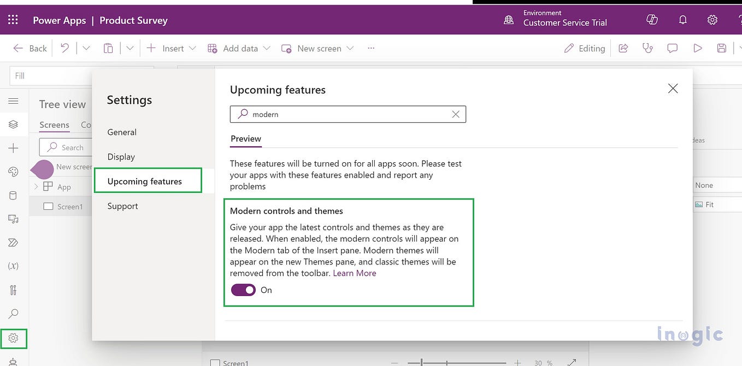Expand the undo dropdown arrow
Viewport: 742px width, 366px height.
86,48
